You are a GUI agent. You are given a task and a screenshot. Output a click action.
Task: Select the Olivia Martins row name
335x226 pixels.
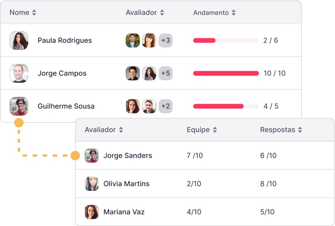[x=126, y=184]
